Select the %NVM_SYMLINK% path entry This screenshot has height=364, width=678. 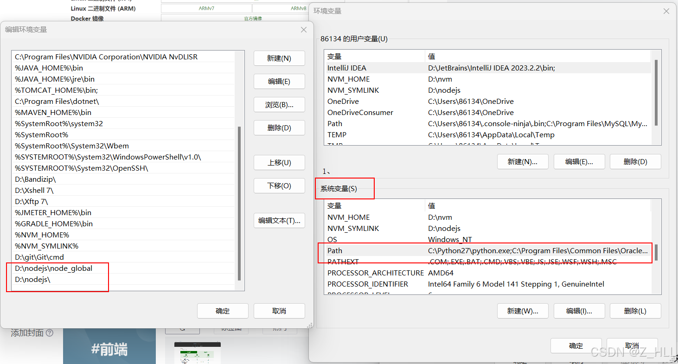click(x=46, y=246)
